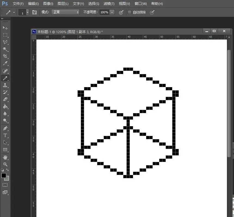Open the 不透明度 opacity slider dropdown
The height and width of the screenshot is (217, 234).
click(112, 12)
